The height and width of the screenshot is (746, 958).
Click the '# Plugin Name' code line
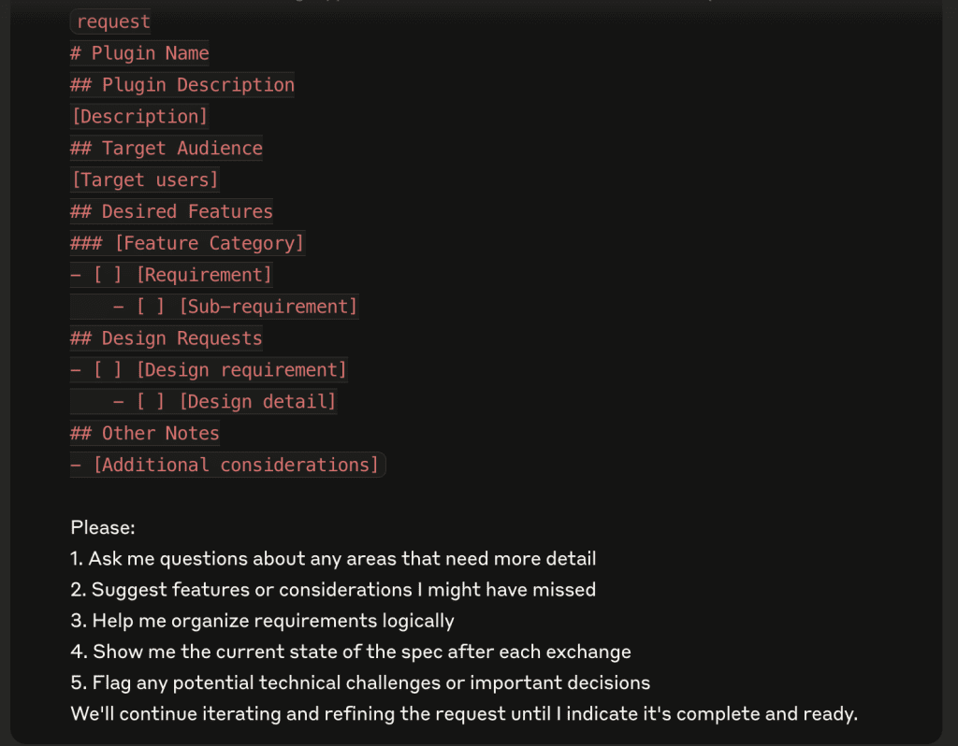140,53
